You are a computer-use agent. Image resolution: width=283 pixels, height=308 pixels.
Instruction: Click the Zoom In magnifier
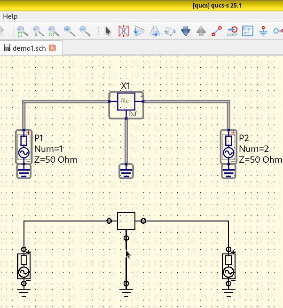coord(69,32)
